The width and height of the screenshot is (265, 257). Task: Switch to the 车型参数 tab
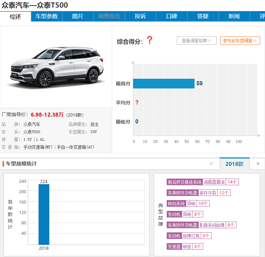click(x=47, y=16)
